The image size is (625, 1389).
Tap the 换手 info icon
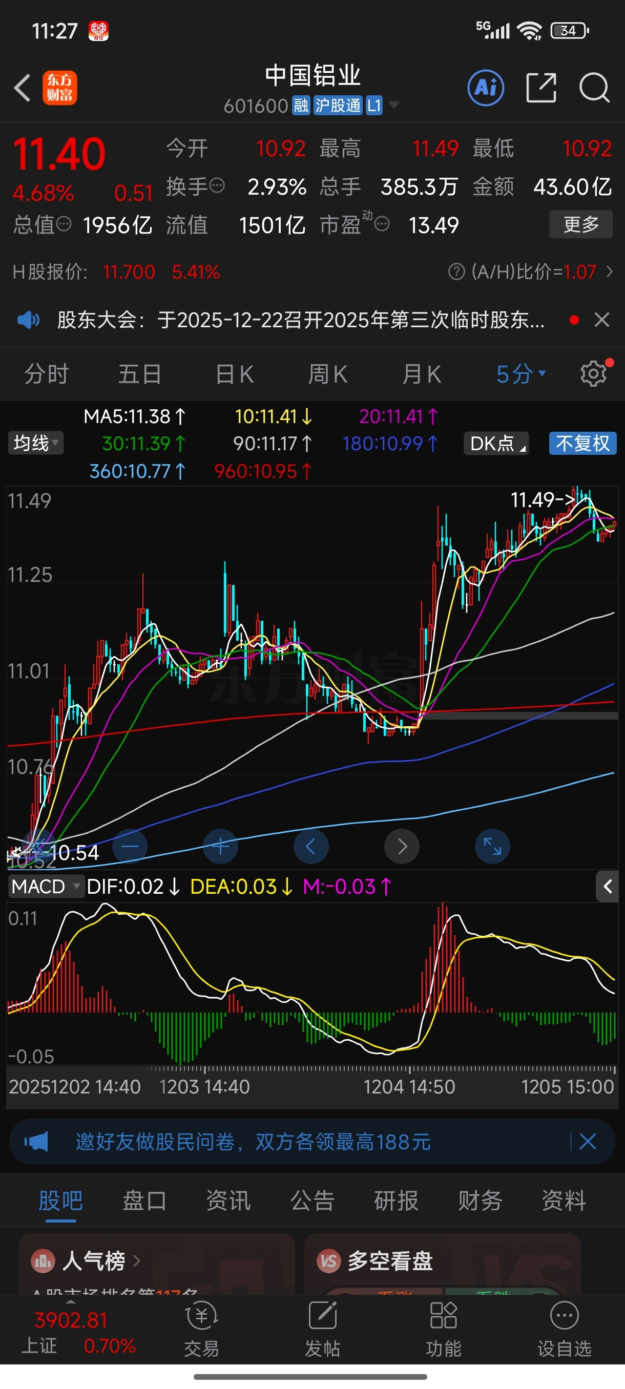(x=217, y=186)
